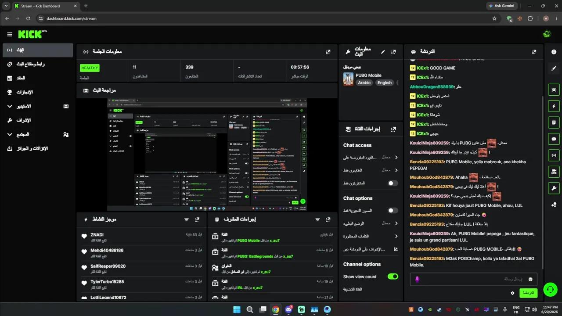Bookmark this page with the star icon
This screenshot has width=562, height=316.
click(494, 18)
